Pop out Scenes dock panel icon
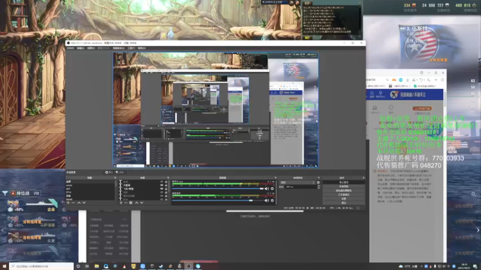The width and height of the screenshot is (481, 270). coord(115,178)
